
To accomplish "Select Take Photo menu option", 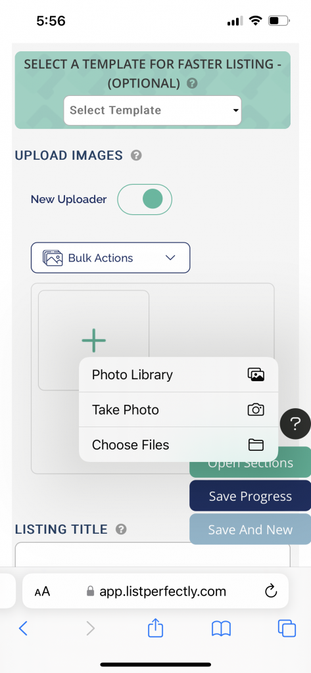I will click(179, 409).
